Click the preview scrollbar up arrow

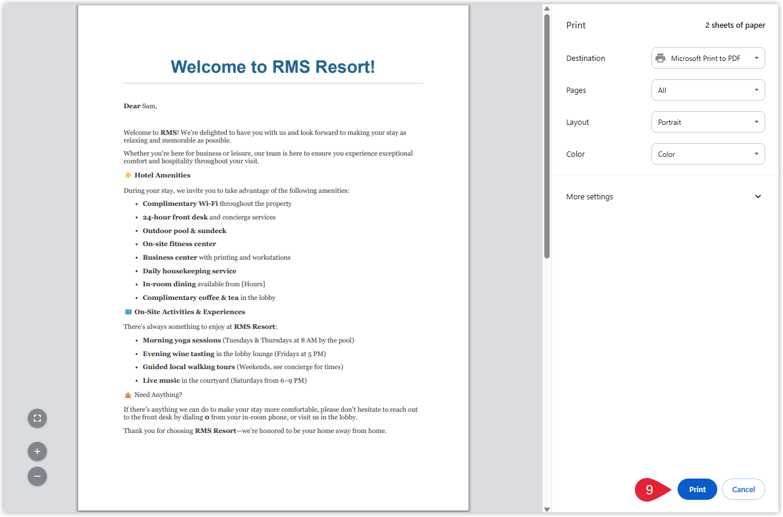tap(547, 8)
